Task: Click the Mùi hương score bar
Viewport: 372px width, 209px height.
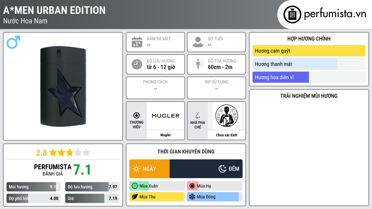Action: pyautogui.click(x=34, y=187)
